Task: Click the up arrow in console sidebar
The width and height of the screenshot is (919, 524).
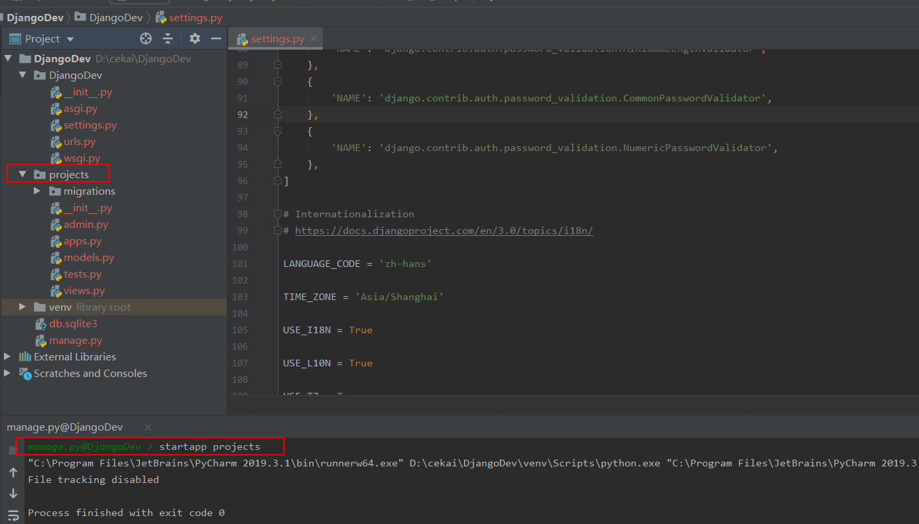Action: pos(13,472)
